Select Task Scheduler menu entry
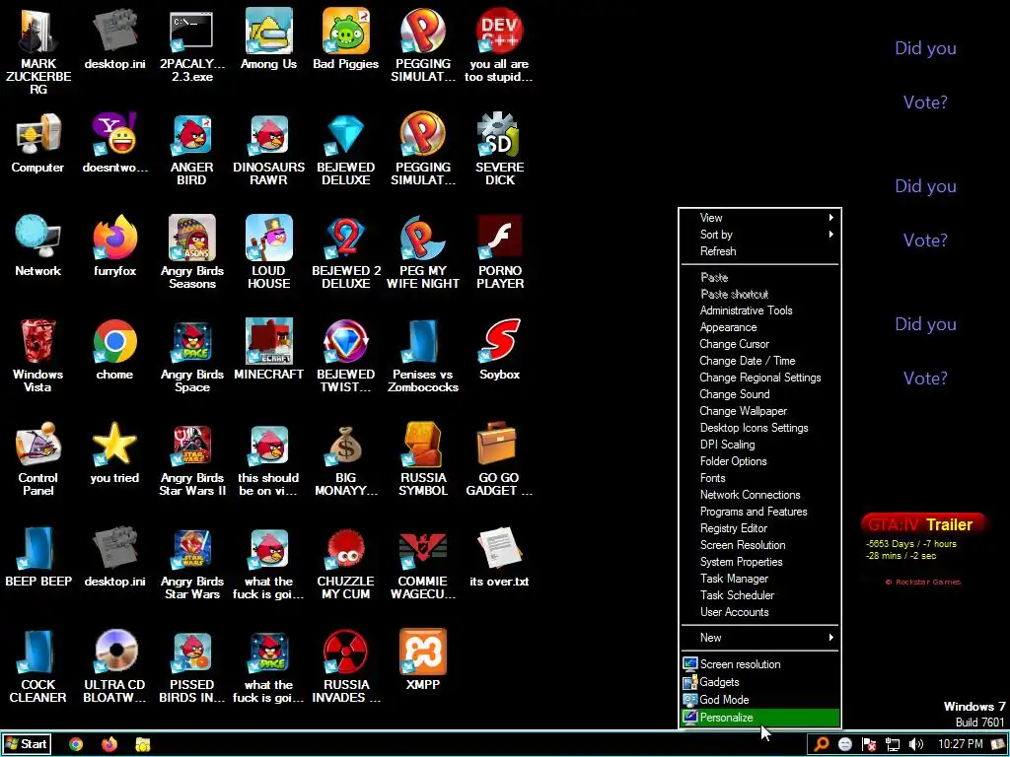The height and width of the screenshot is (757, 1010). 760,594
